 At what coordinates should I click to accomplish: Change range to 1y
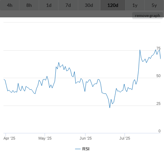pyautogui.click(x=135, y=5)
